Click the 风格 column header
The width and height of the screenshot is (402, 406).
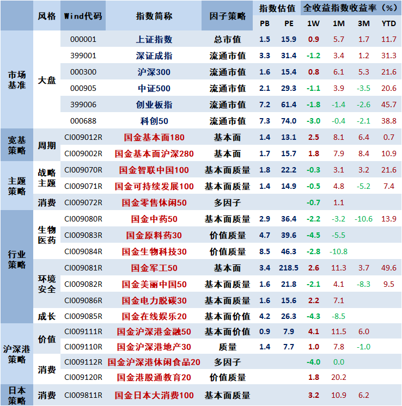coord(47,16)
